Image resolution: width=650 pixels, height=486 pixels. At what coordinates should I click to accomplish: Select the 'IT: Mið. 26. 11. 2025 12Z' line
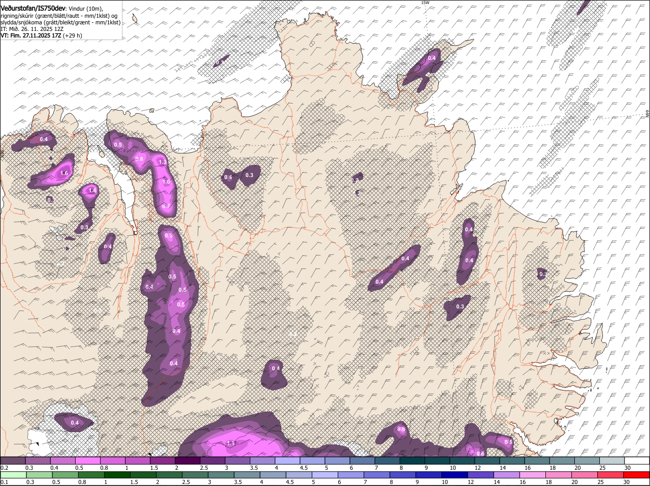(x=31, y=29)
